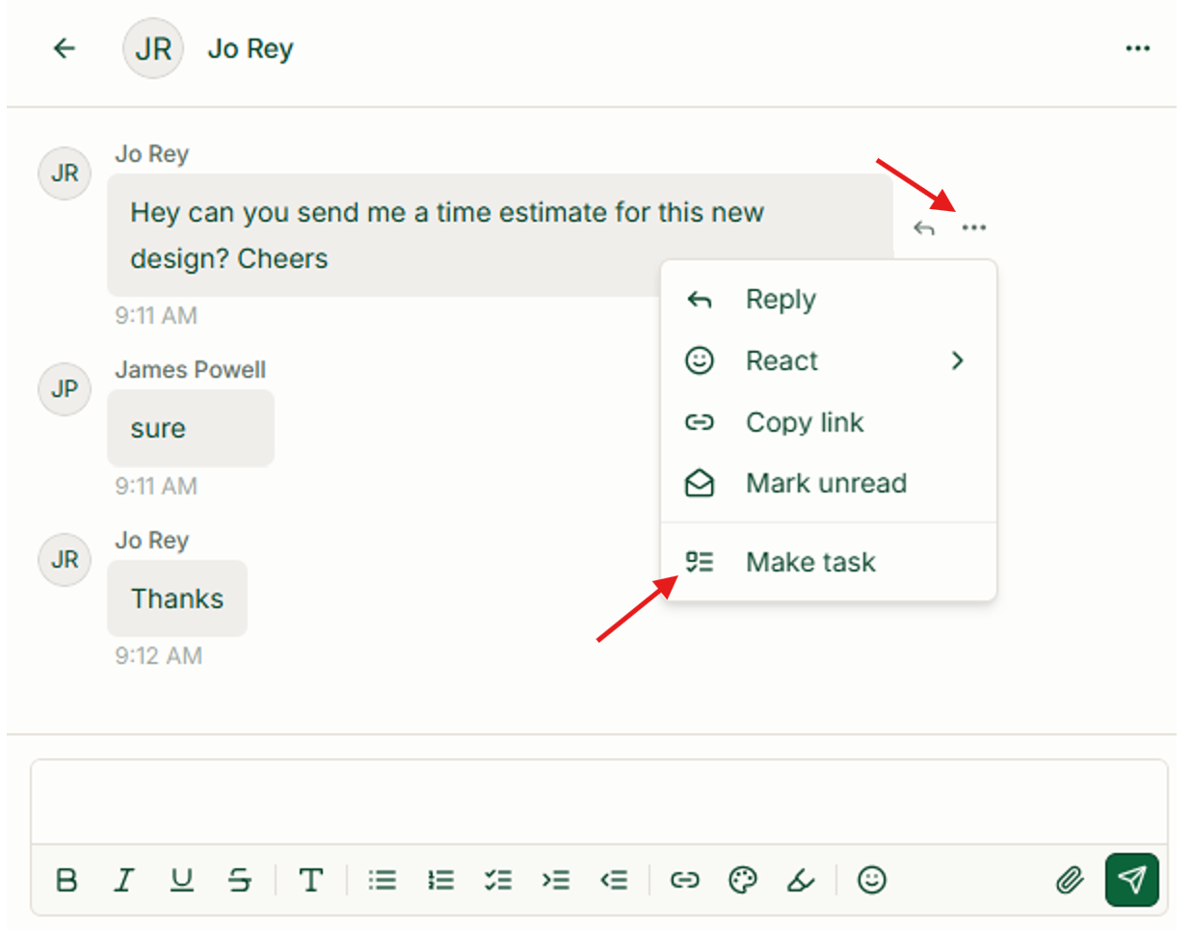Screen dimensions: 1192x930
Task: Select Mark unread in the menu
Action: click(x=829, y=483)
